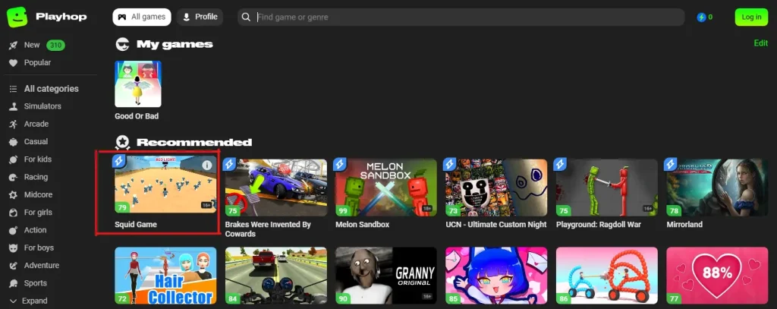This screenshot has width=777, height=309.
Task: Focus the Find game or genre field
Action: (461, 17)
